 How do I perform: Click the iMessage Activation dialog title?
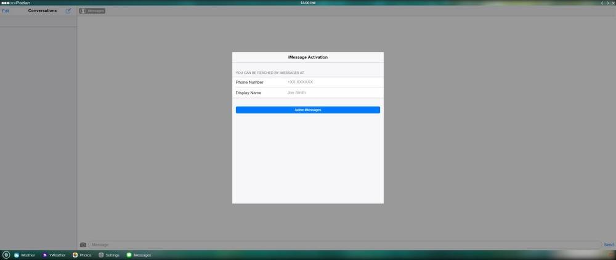(x=307, y=57)
